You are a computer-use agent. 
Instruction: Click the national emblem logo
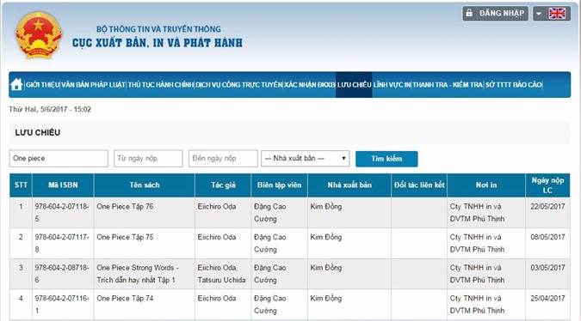click(x=38, y=34)
